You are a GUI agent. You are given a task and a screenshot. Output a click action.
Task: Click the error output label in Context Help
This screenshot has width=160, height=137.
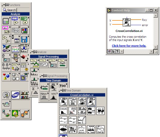tap(145, 25)
